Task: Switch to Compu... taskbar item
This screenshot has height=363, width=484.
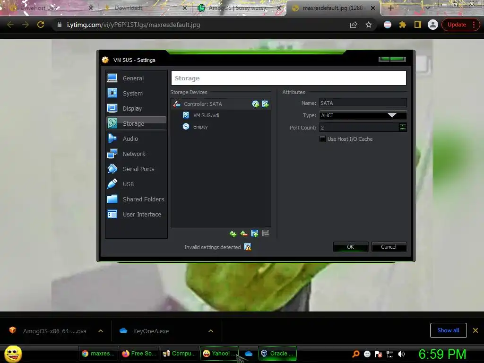Action: tap(179, 354)
